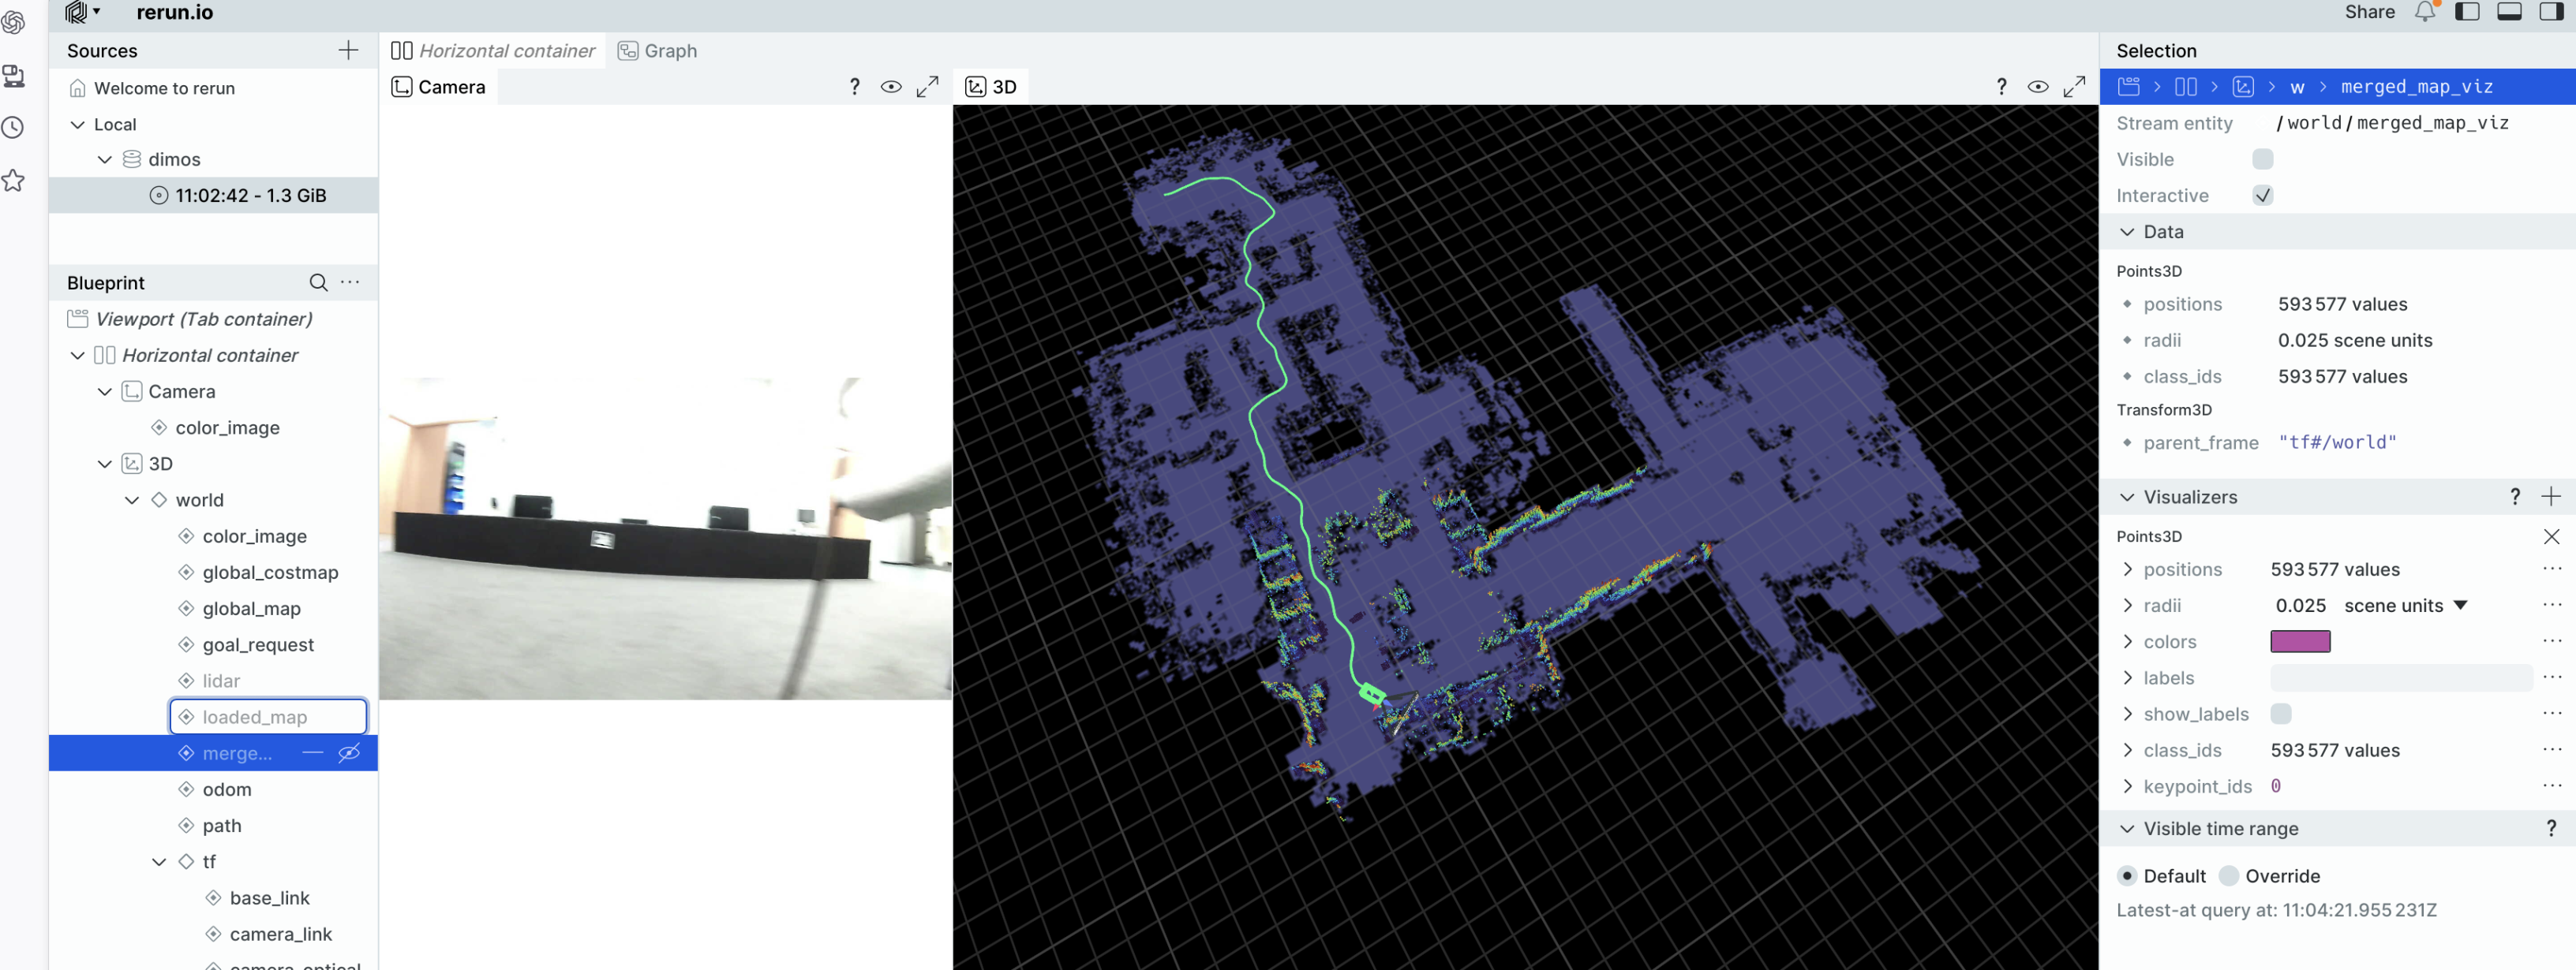Collapse the Camera tree node
Viewport: 2576px width, 970px height.
(104, 392)
